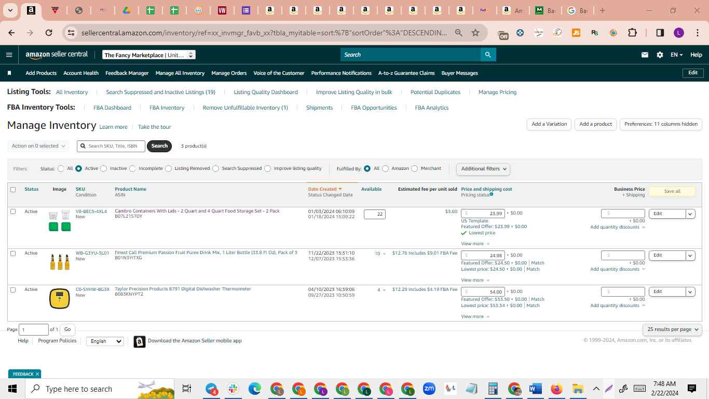Viewport: 709px width, 399px height.
Task: Check the Cambro Containers row checkbox
Action: tap(13, 212)
